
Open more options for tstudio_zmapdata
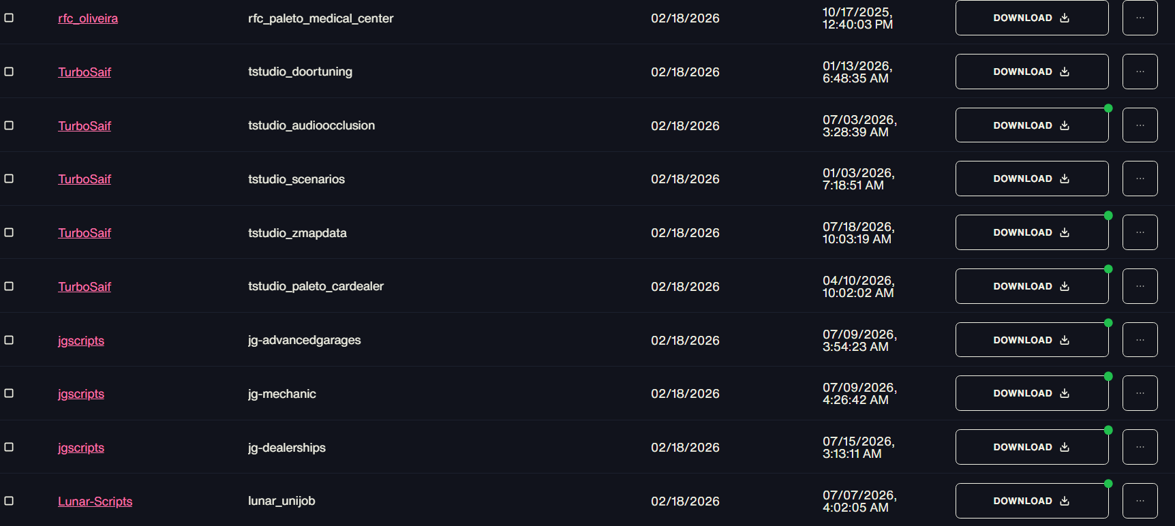[1140, 232]
